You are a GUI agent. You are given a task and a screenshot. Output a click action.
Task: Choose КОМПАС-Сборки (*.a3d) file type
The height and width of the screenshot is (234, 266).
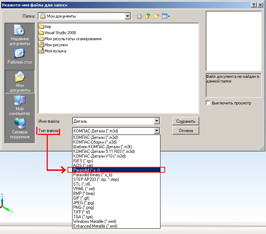[116, 142]
